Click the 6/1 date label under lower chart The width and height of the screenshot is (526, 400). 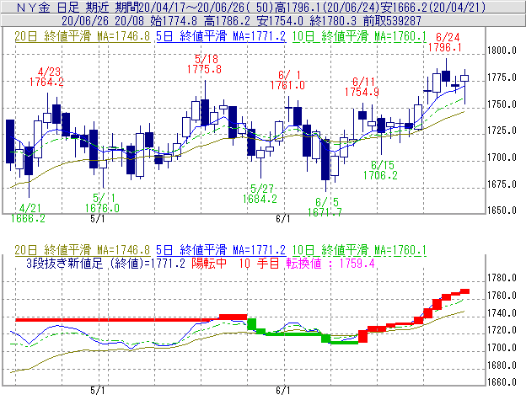[282, 391]
